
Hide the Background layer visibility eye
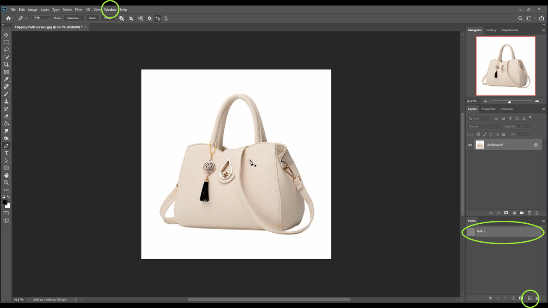point(470,145)
